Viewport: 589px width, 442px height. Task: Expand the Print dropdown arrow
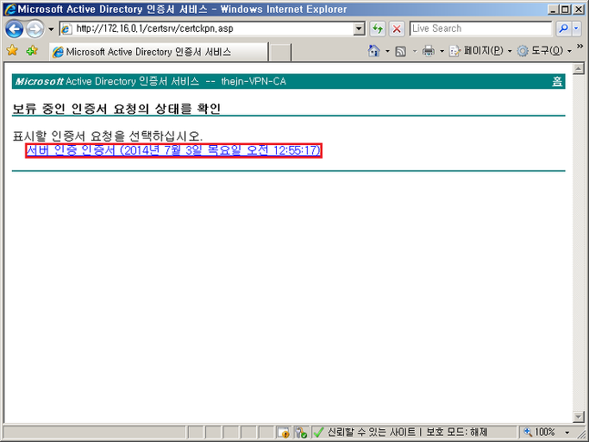pyautogui.click(x=442, y=51)
